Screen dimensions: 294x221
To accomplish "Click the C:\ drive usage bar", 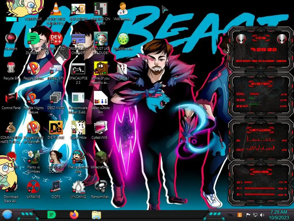I will 248,182.
